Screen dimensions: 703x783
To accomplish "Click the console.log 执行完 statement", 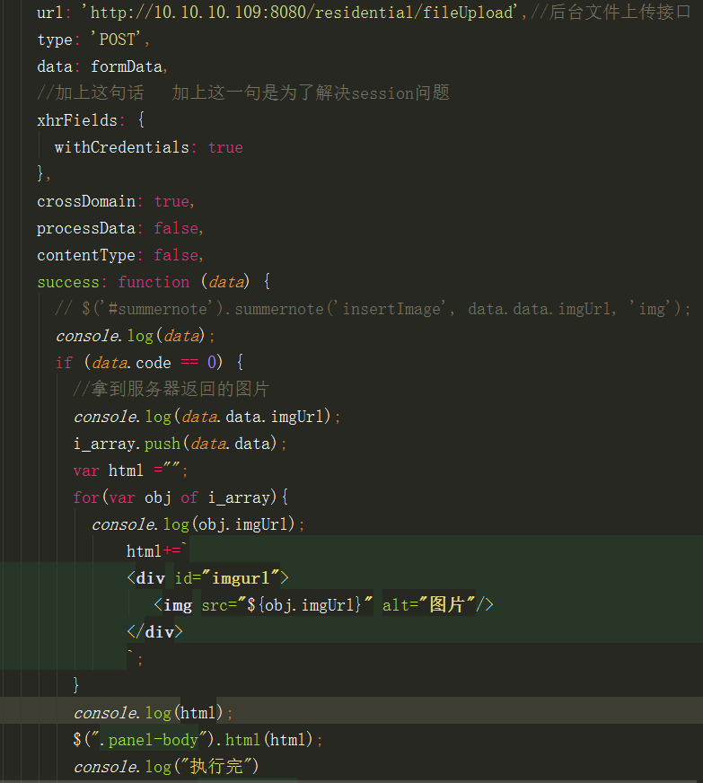I will tap(166, 767).
